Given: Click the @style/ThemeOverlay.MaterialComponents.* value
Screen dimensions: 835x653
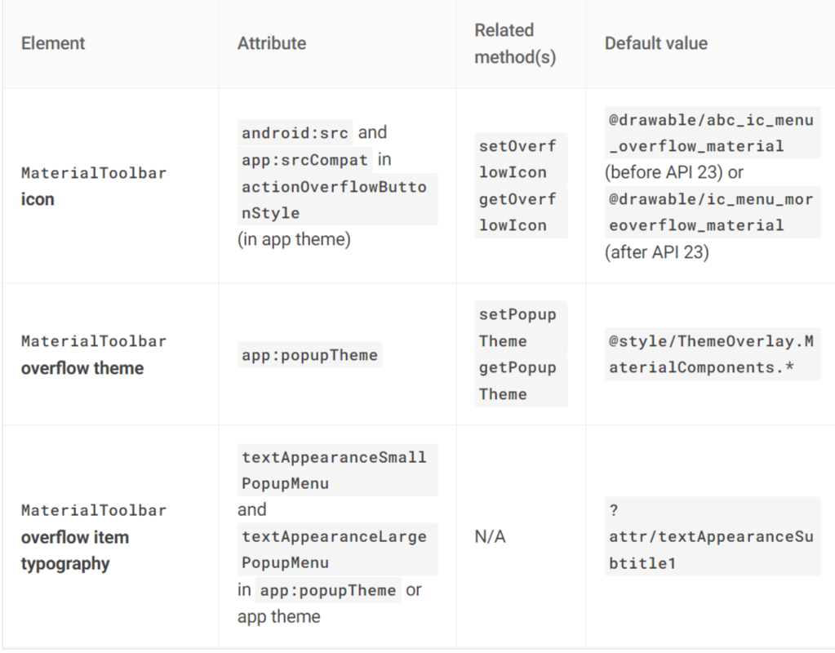Looking at the screenshot, I should point(710,354).
